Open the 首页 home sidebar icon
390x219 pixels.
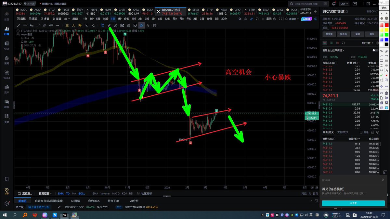(x=6, y=16)
